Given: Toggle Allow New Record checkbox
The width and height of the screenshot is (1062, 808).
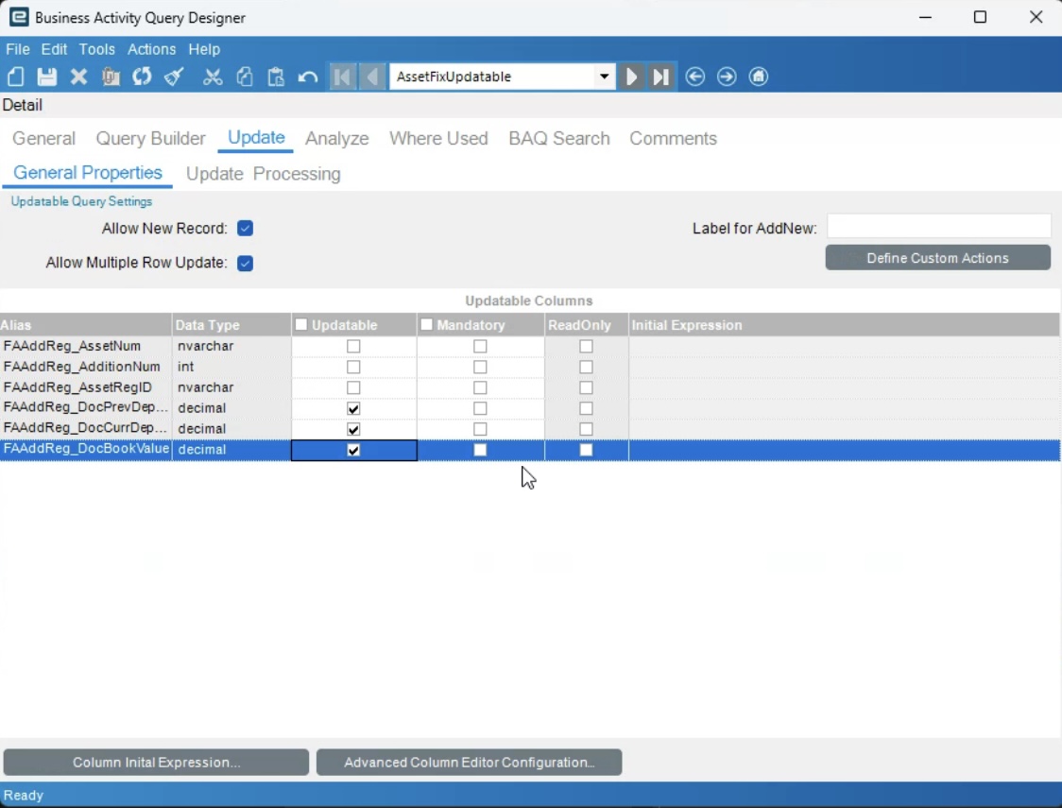Looking at the screenshot, I should pyautogui.click(x=245, y=229).
